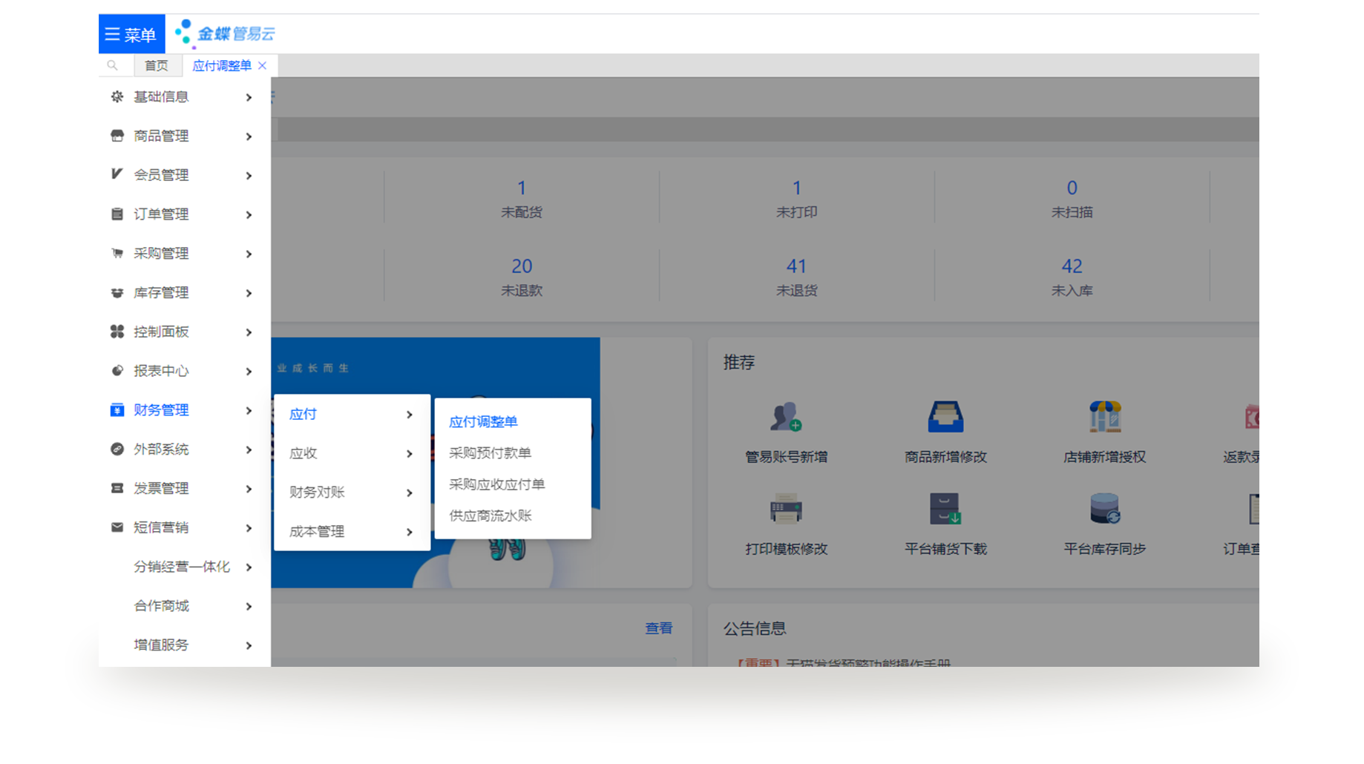The height and width of the screenshot is (764, 1364).
Task: Open the 会员管理 menu item
Action: (184, 174)
